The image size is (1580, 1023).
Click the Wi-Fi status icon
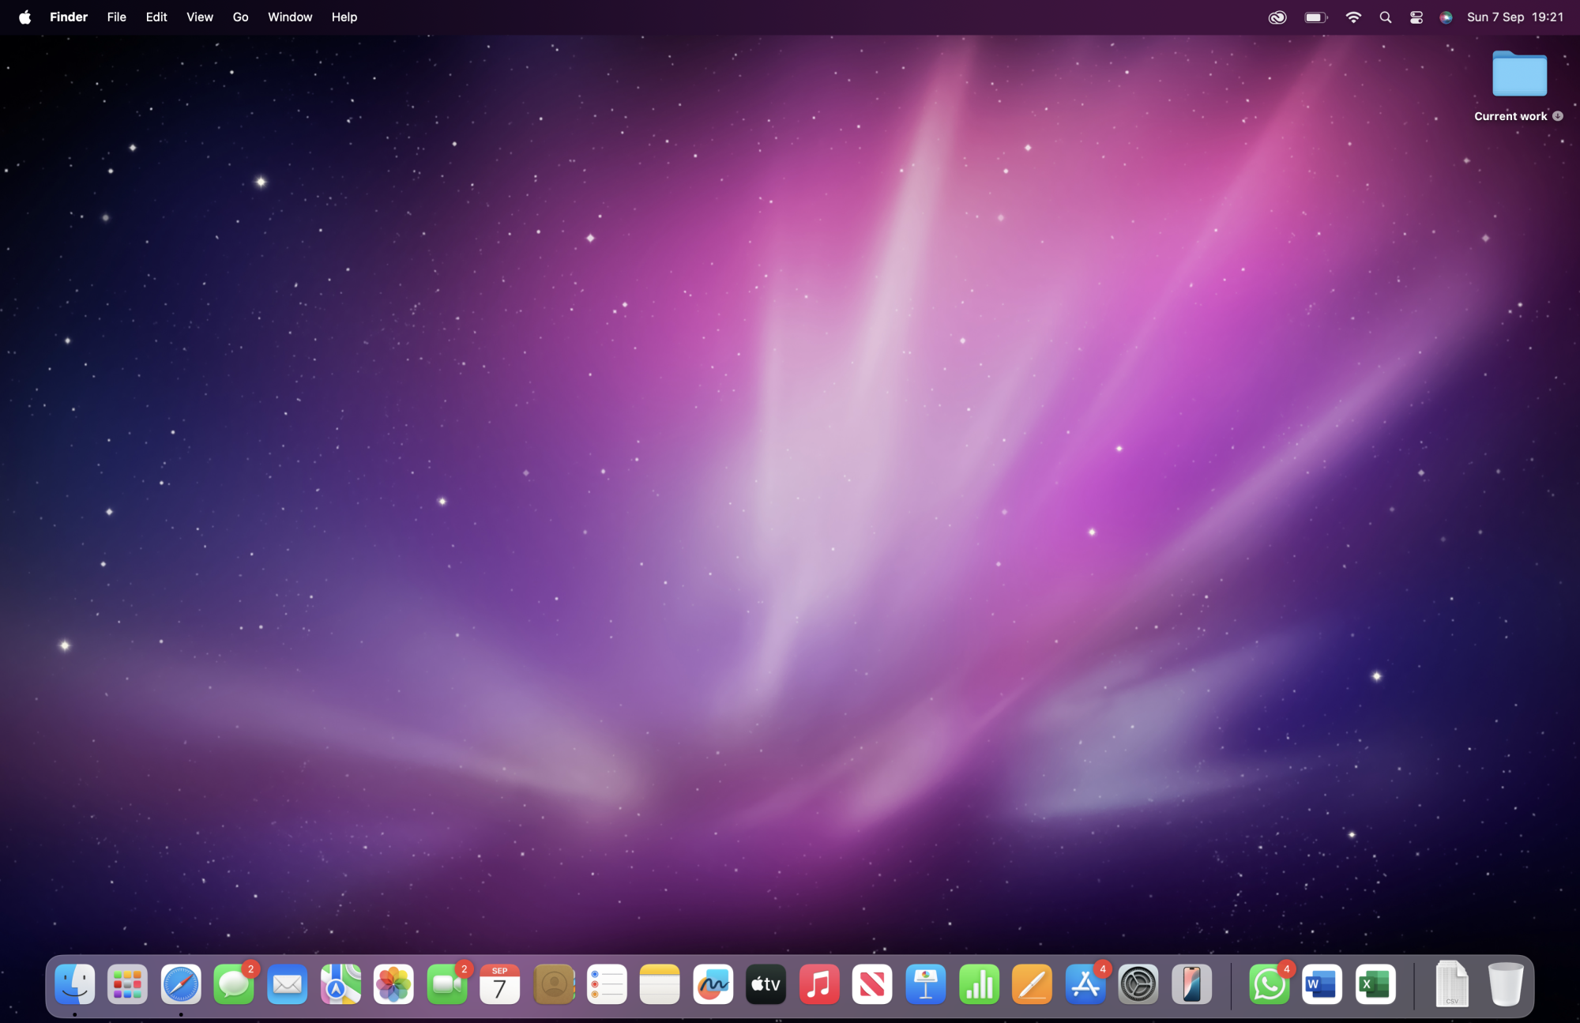(1353, 17)
